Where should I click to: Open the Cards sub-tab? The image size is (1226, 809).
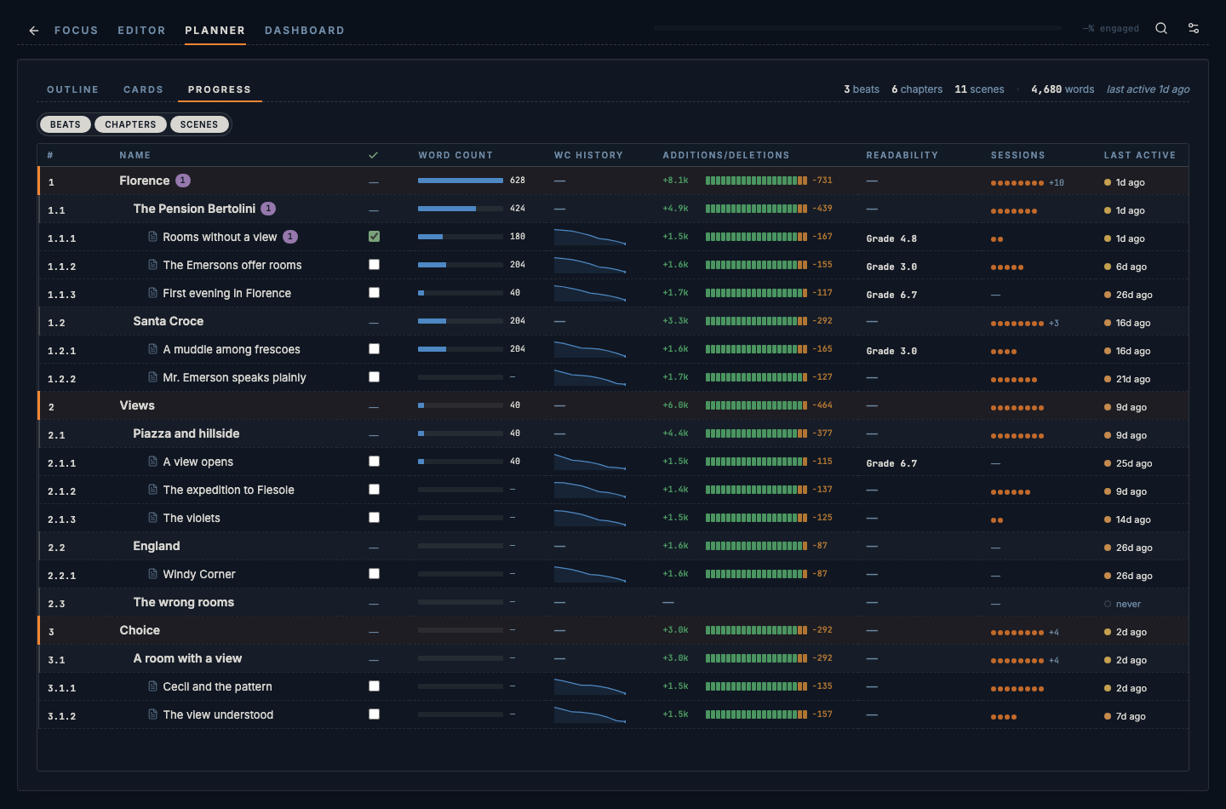143,89
